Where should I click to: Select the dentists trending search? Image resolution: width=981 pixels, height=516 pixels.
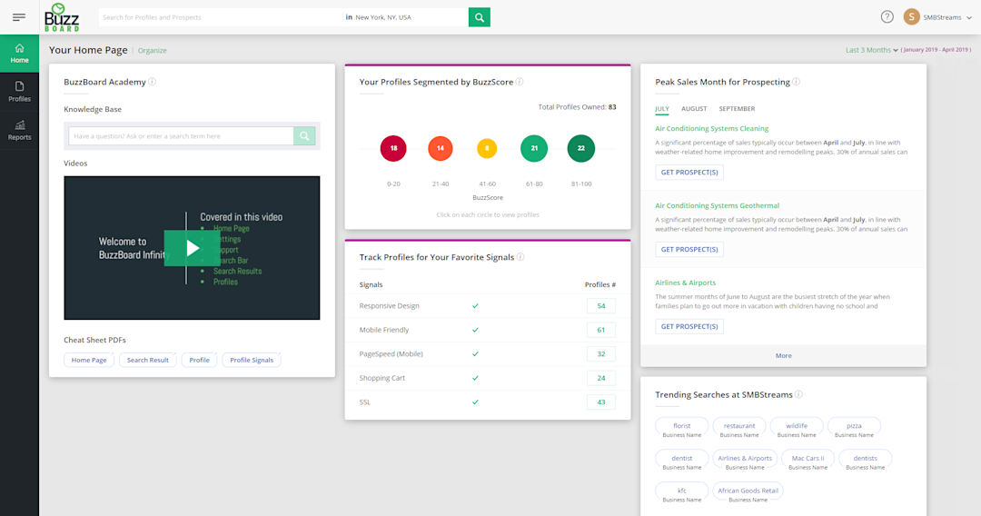point(866,459)
